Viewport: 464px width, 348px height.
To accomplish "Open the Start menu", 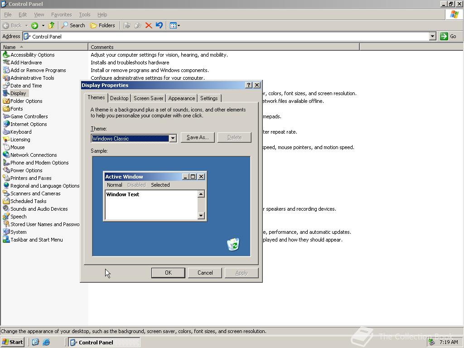I will tap(12, 342).
